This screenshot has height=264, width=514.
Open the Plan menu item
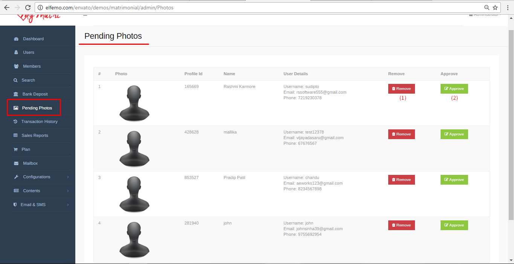pyautogui.click(x=26, y=149)
